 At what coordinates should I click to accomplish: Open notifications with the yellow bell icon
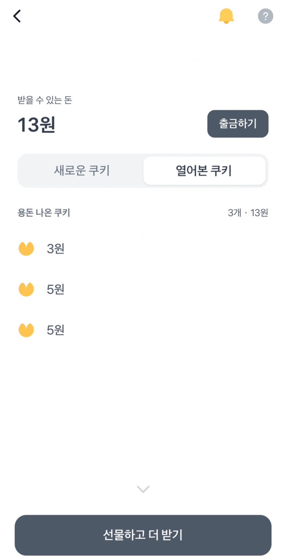pyautogui.click(x=226, y=16)
